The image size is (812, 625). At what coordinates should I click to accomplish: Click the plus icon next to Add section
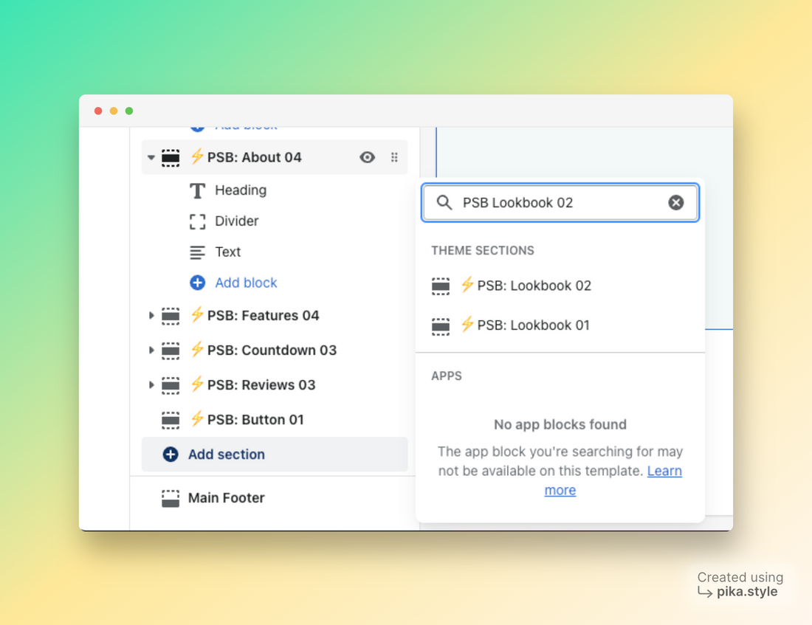click(171, 454)
